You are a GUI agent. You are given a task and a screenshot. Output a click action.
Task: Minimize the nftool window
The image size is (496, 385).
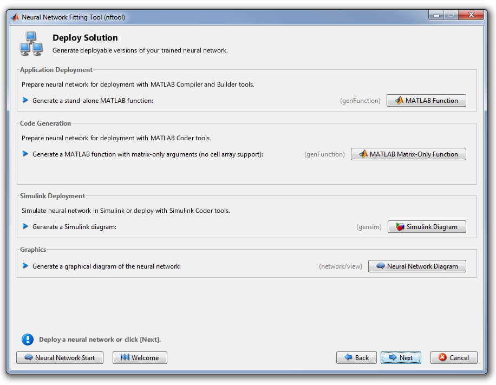[x=436, y=15]
